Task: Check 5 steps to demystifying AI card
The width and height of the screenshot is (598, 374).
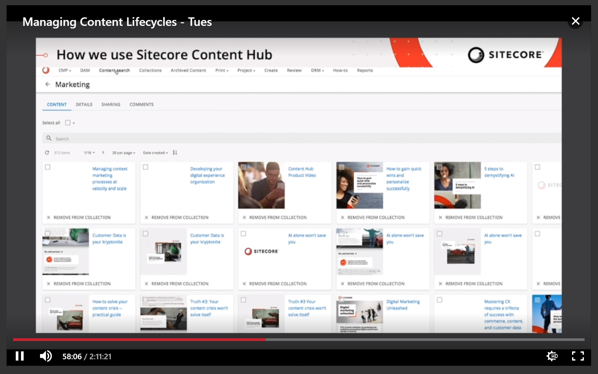Action: click(x=439, y=167)
